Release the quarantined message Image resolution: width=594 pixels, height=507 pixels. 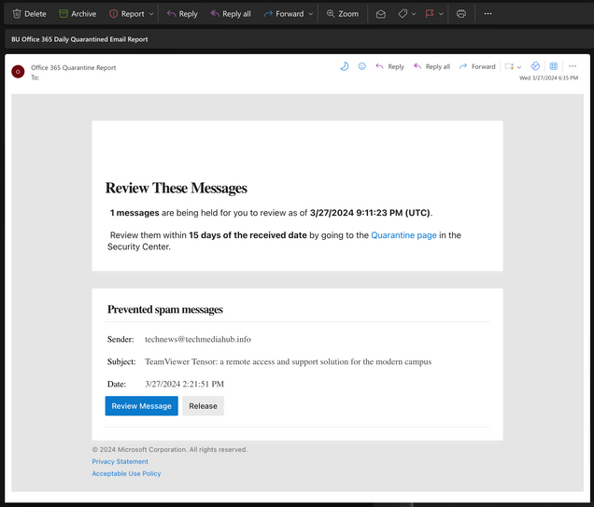click(203, 406)
